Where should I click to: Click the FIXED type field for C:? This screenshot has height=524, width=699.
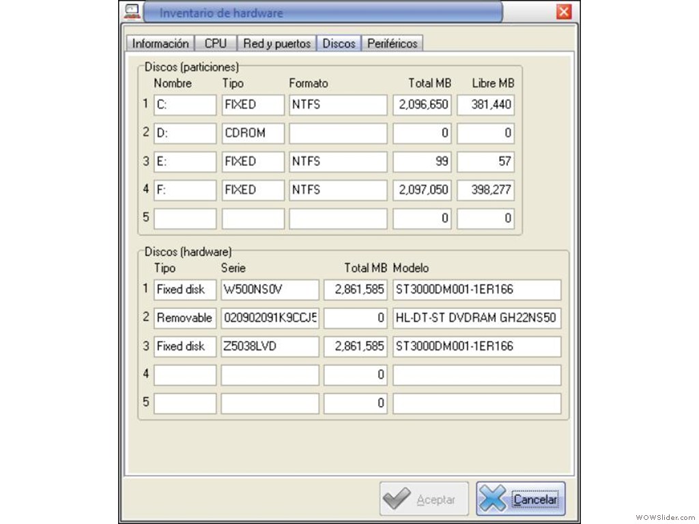[253, 104]
